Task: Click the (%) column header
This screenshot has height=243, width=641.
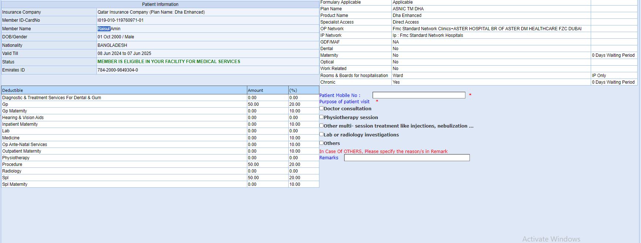Action: [293, 90]
